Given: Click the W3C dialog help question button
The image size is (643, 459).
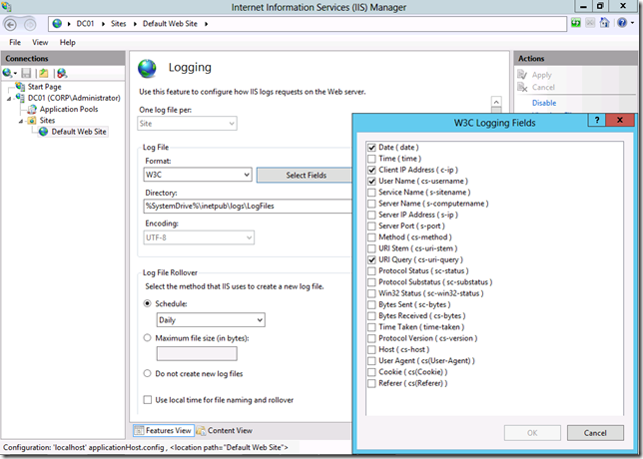Looking at the screenshot, I should (597, 120).
